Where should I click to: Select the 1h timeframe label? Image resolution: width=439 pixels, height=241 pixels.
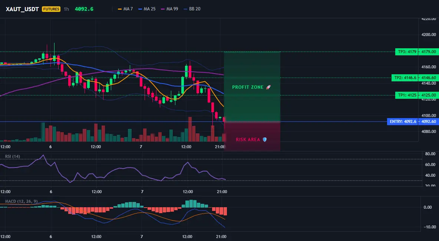tap(66, 9)
